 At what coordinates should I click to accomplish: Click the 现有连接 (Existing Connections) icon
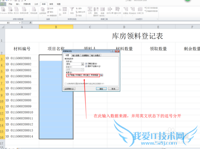click(x=34, y=11)
